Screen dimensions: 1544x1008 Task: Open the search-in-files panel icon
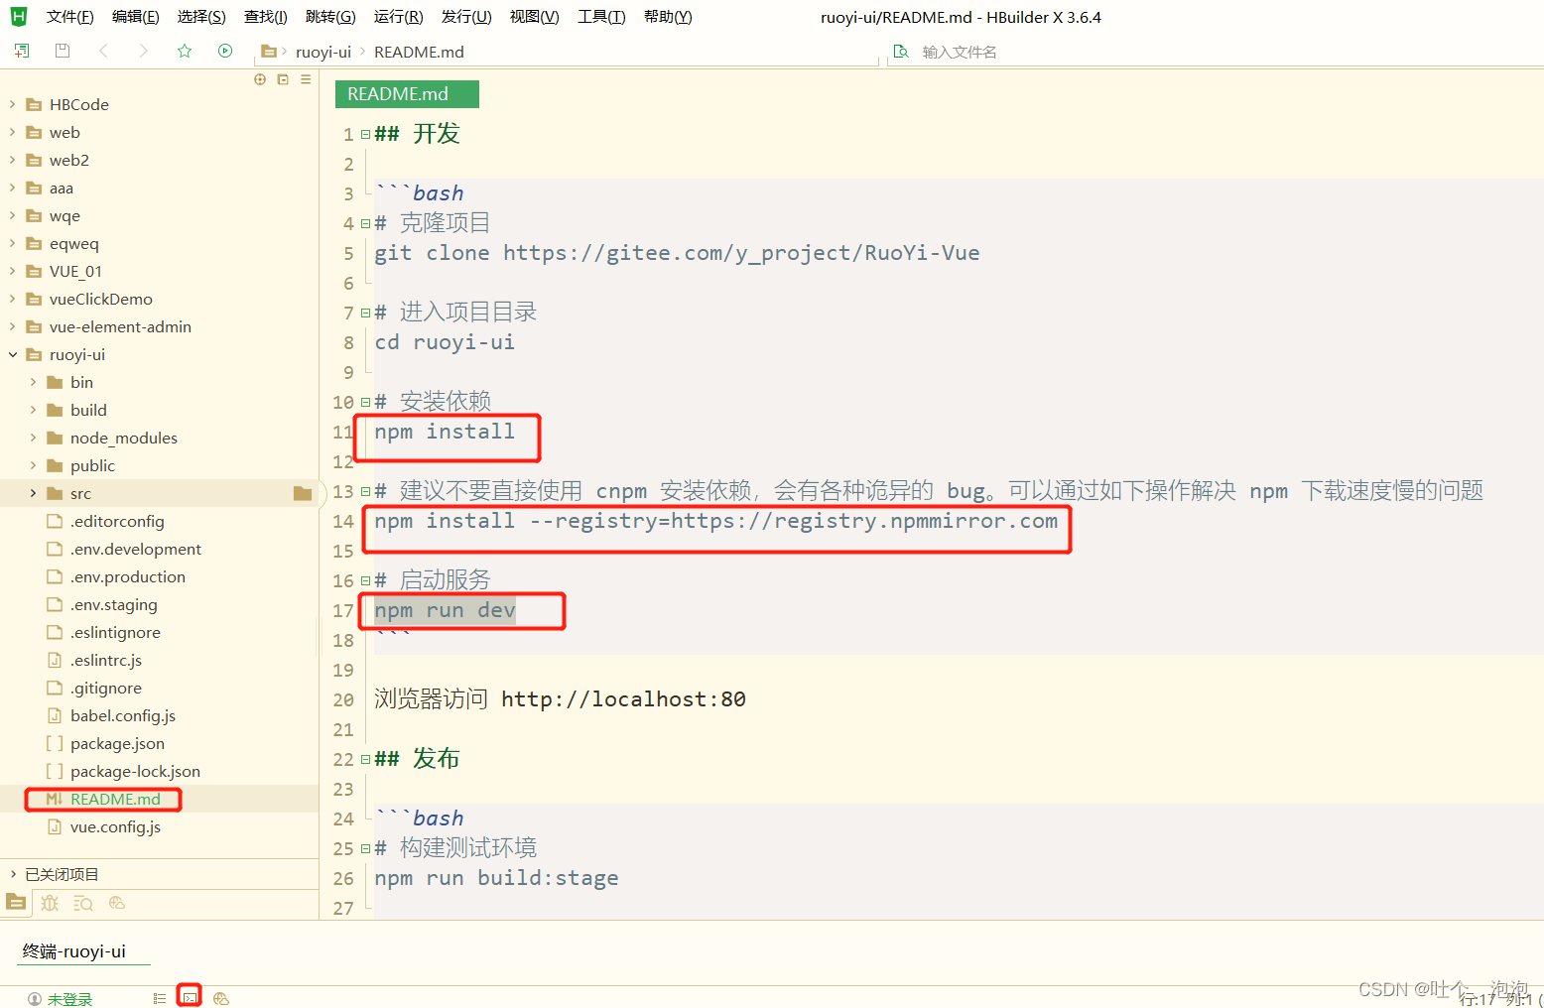[x=83, y=903]
